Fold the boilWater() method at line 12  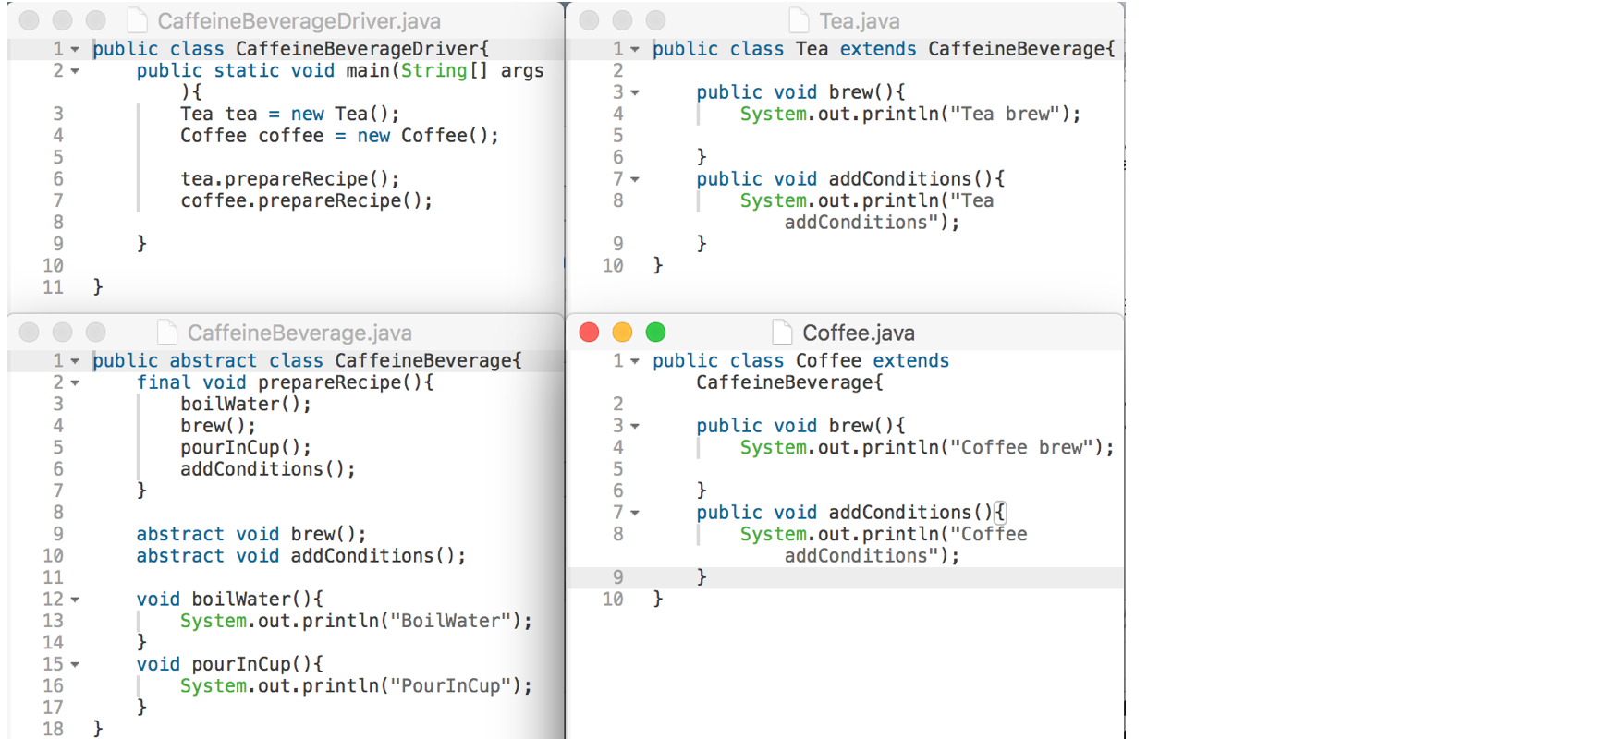click(75, 600)
